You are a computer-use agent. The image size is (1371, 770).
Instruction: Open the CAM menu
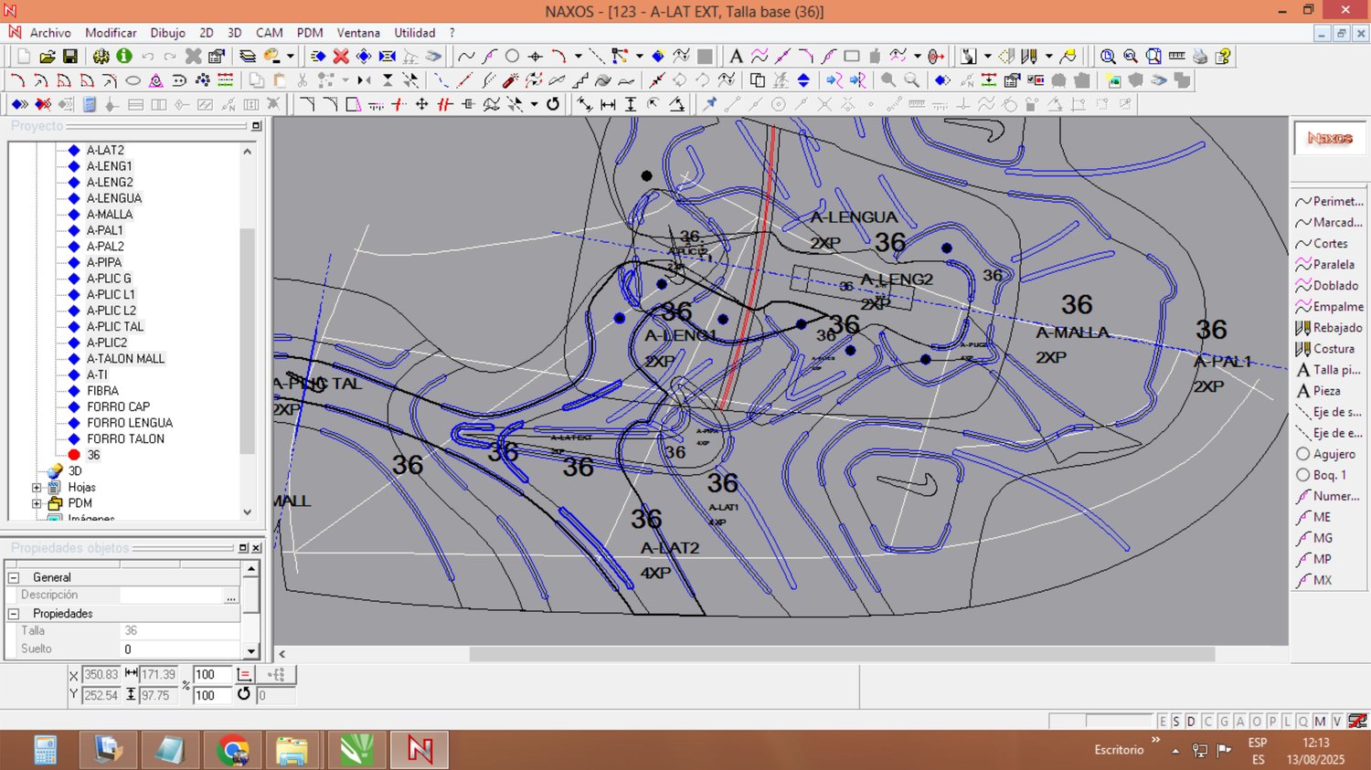coord(269,33)
